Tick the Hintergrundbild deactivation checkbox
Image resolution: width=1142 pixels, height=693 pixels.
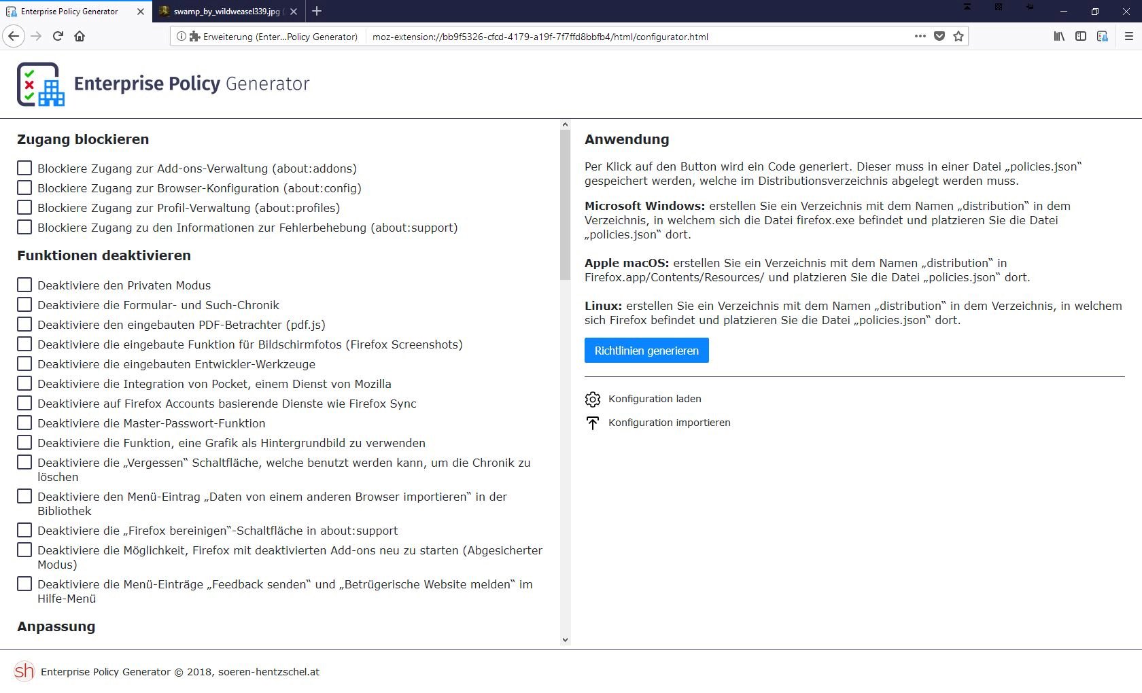(x=24, y=442)
